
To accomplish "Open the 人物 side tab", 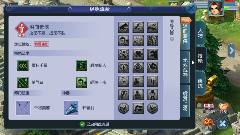I will (x=200, y=33).
